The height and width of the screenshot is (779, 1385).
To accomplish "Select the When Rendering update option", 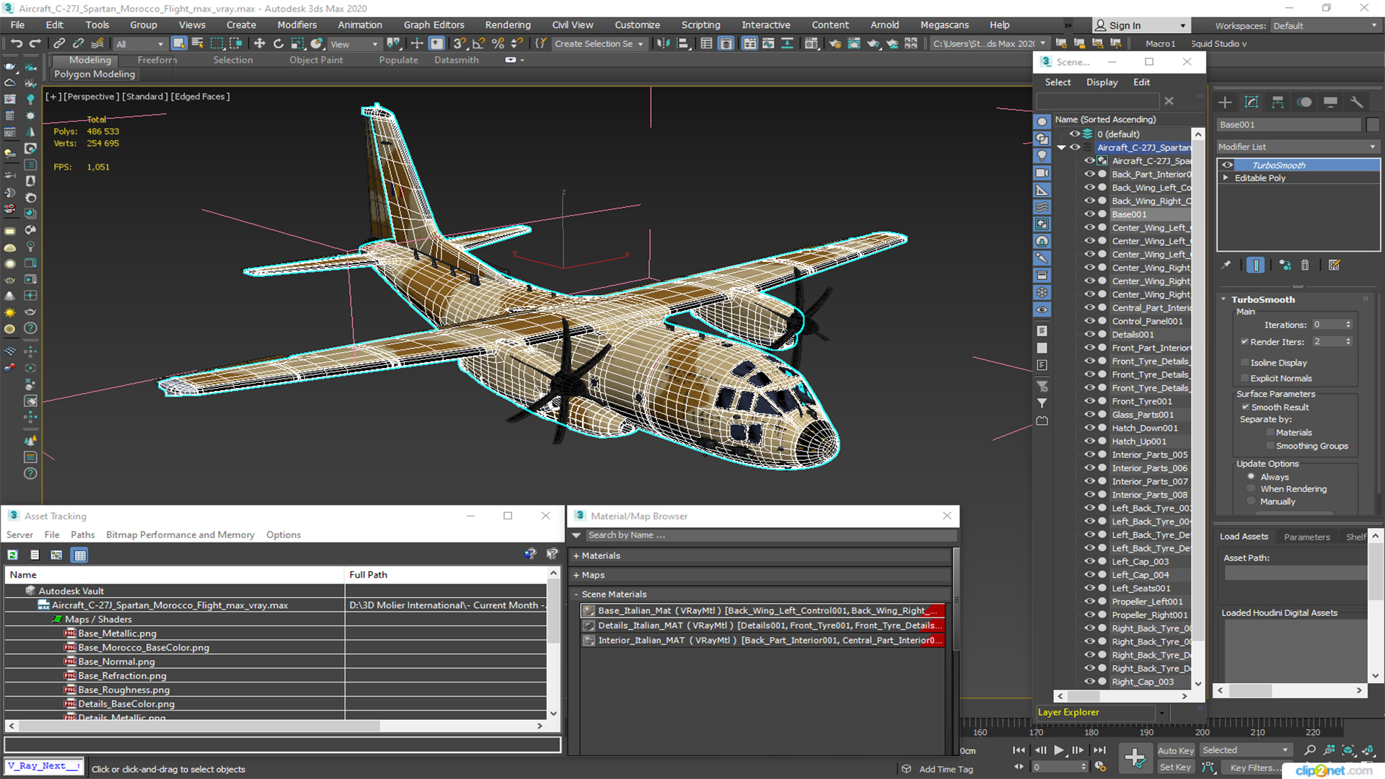I will 1251,489.
